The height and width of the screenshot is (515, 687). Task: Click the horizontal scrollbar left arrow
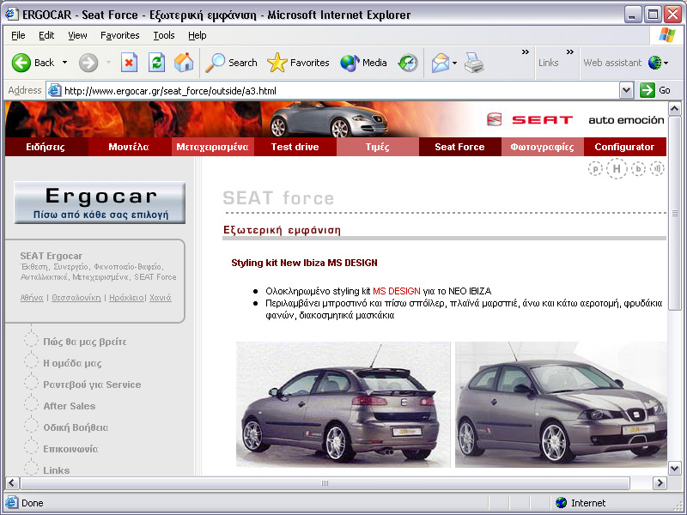click(x=12, y=483)
